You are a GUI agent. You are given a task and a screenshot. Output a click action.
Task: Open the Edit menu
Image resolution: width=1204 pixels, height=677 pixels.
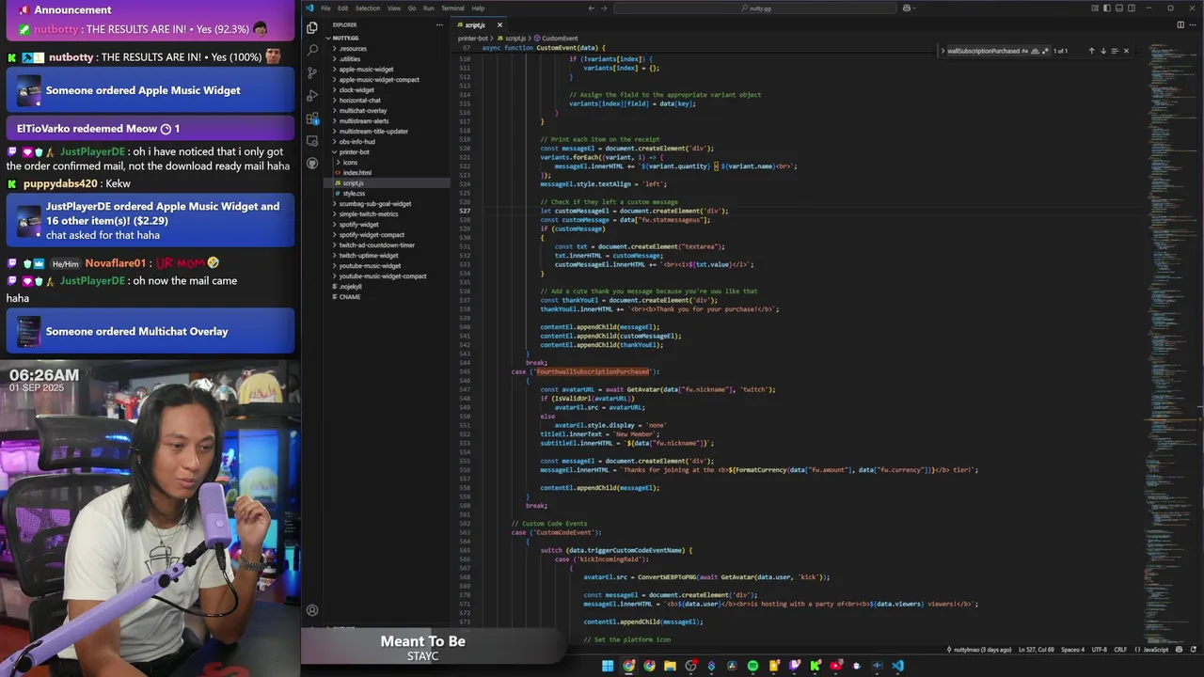coord(343,8)
